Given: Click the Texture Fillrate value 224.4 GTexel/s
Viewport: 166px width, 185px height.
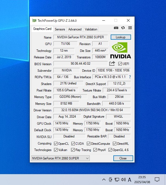Looking at the screenshot, I should (117, 90).
